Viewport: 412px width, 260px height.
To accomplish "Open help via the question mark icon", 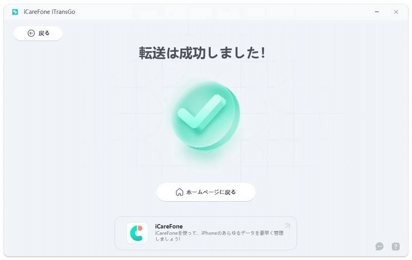I will tap(396, 246).
